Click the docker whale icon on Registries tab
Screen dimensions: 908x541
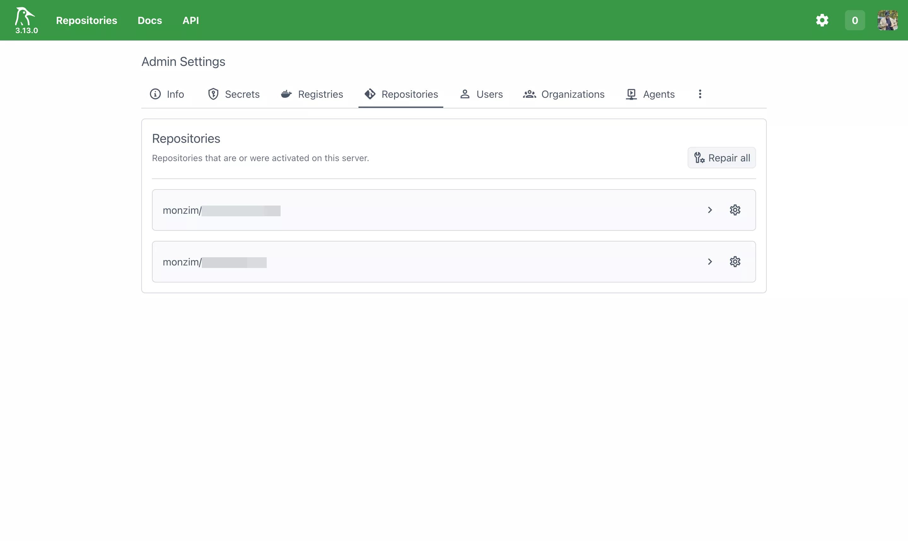coord(287,94)
